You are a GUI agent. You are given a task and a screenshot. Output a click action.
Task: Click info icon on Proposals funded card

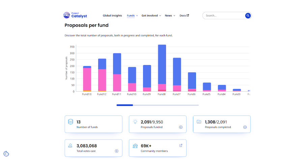(x=181, y=127)
